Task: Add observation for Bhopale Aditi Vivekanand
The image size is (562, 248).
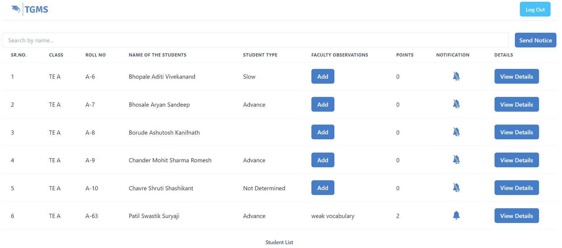Action: click(x=323, y=76)
